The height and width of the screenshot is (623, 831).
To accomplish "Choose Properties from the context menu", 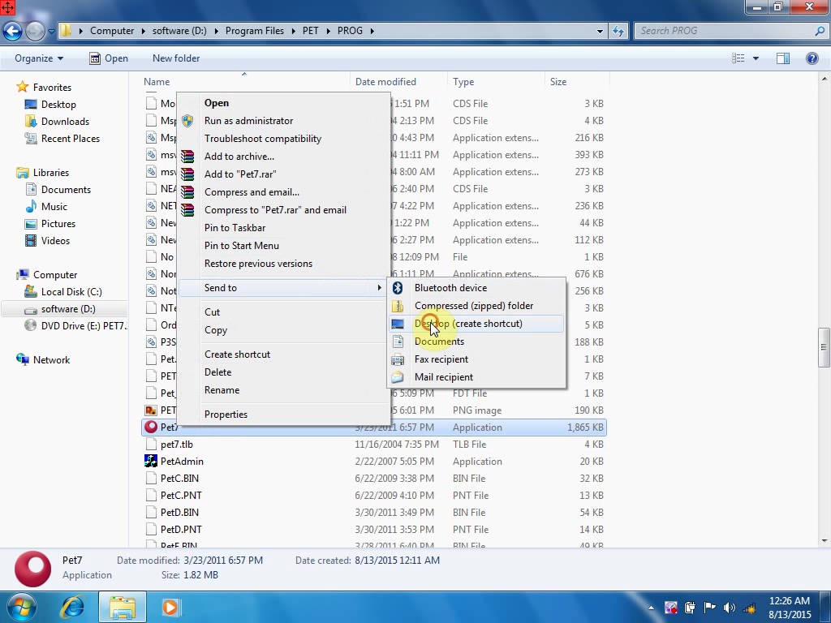I will click(x=226, y=415).
